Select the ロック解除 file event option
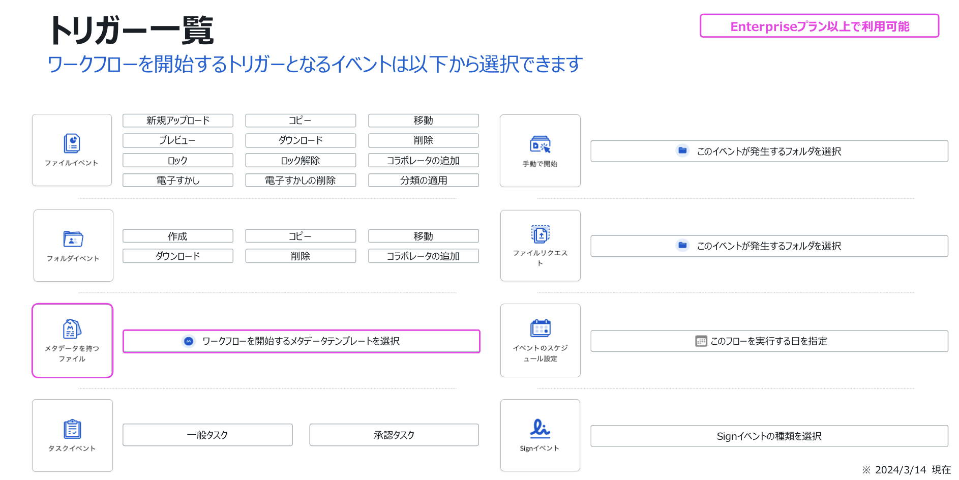959x480 pixels. point(301,161)
